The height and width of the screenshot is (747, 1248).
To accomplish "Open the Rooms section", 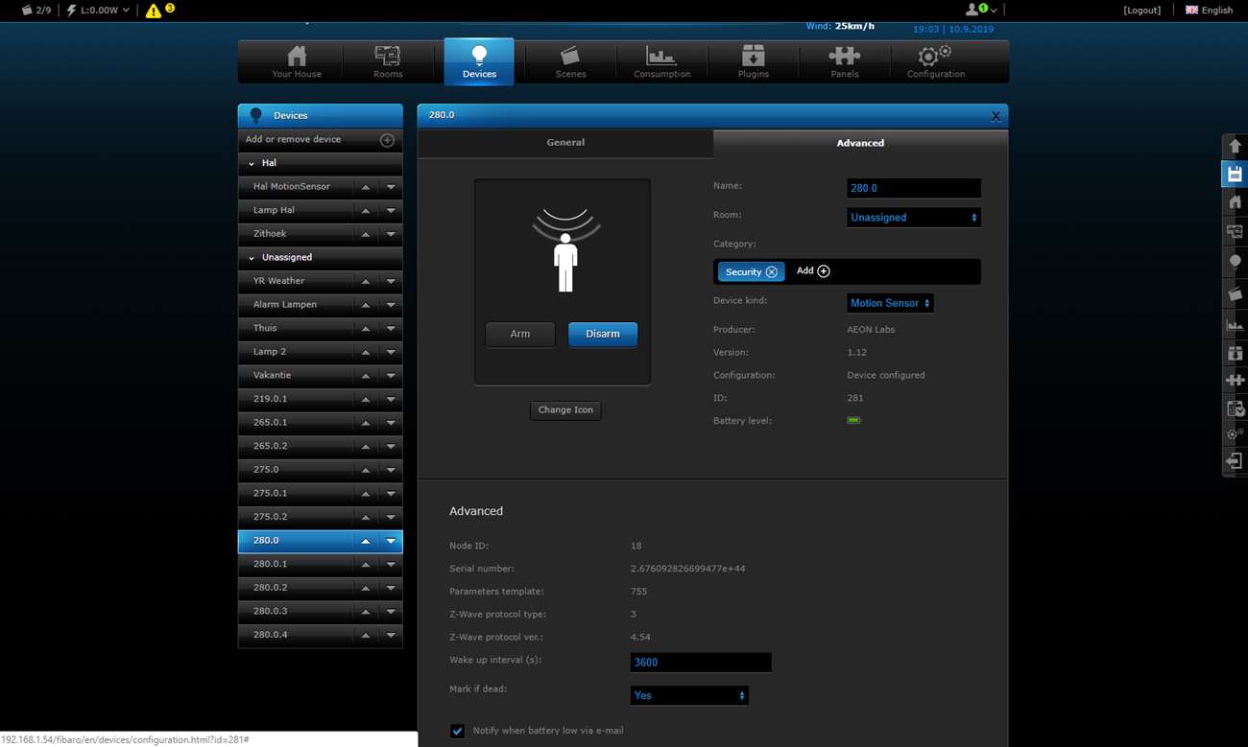I will pyautogui.click(x=388, y=61).
